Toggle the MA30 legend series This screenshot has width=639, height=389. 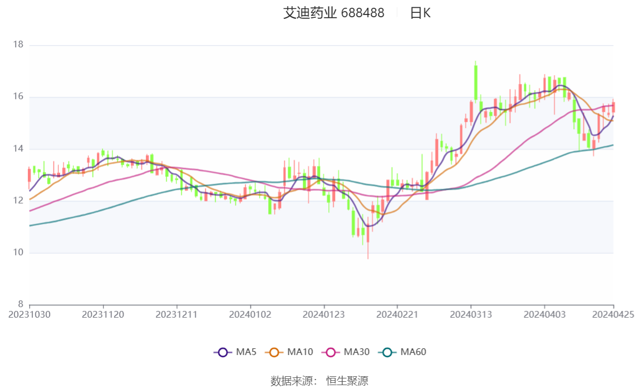[x=346, y=352]
